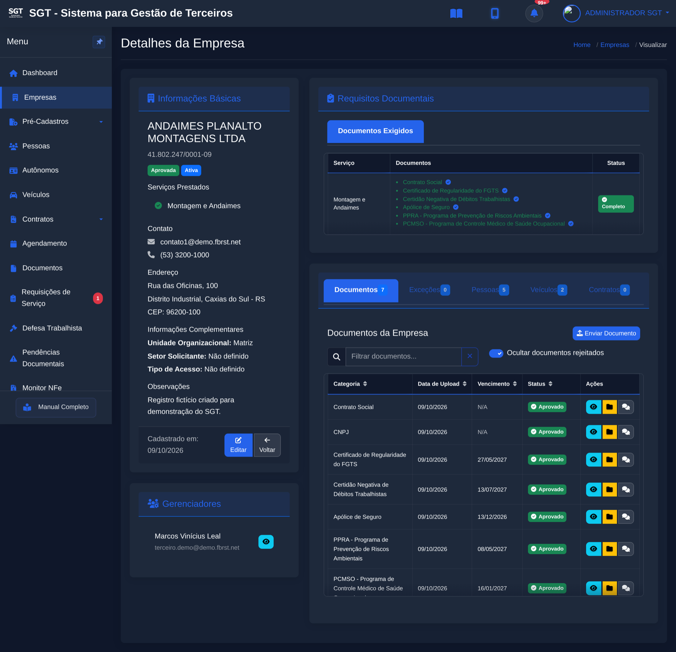The image size is (676, 652).
Task: Open folder for Apólice de Seguro row
Action: click(610, 517)
